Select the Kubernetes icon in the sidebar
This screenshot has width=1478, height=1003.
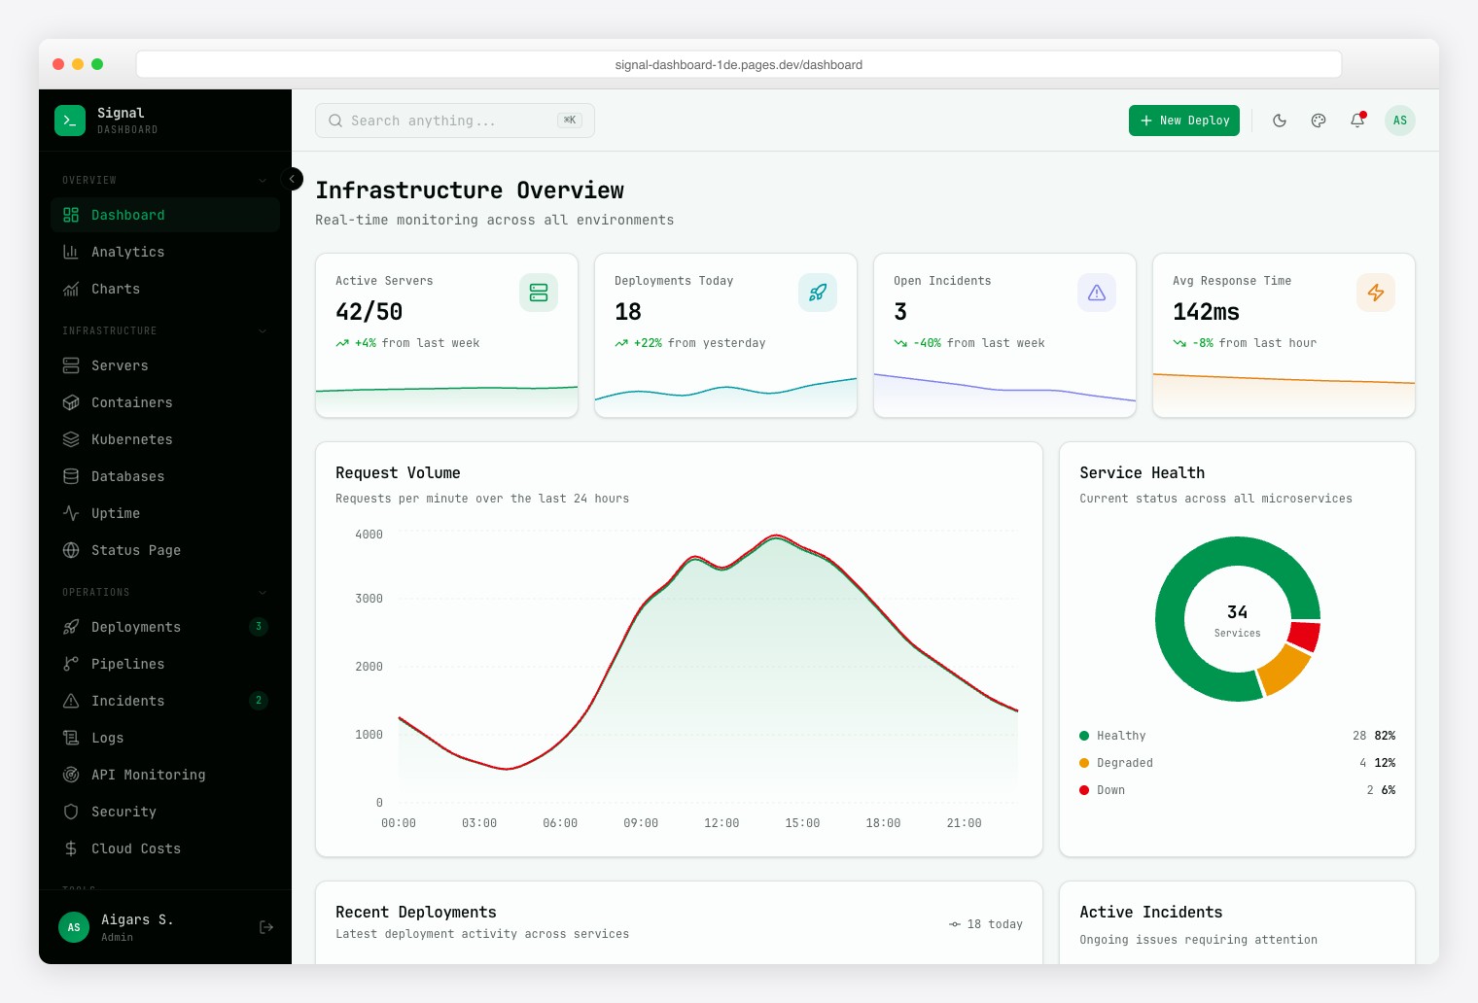click(71, 439)
